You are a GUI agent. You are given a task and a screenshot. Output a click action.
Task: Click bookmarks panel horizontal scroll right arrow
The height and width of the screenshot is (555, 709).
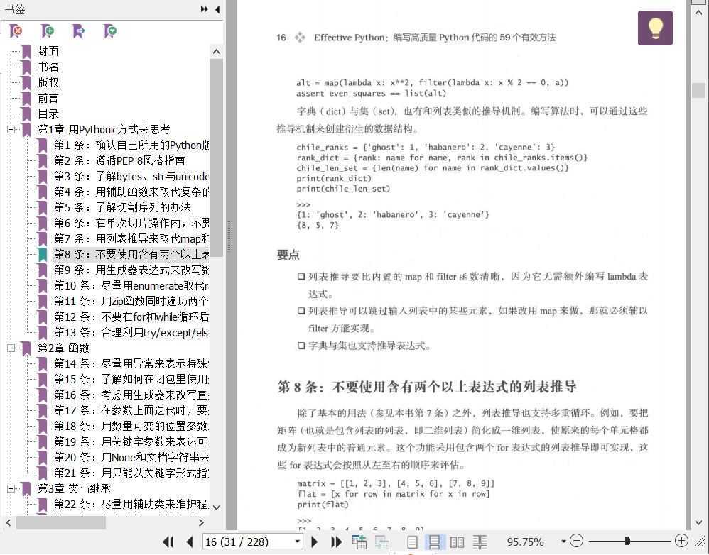(201, 523)
